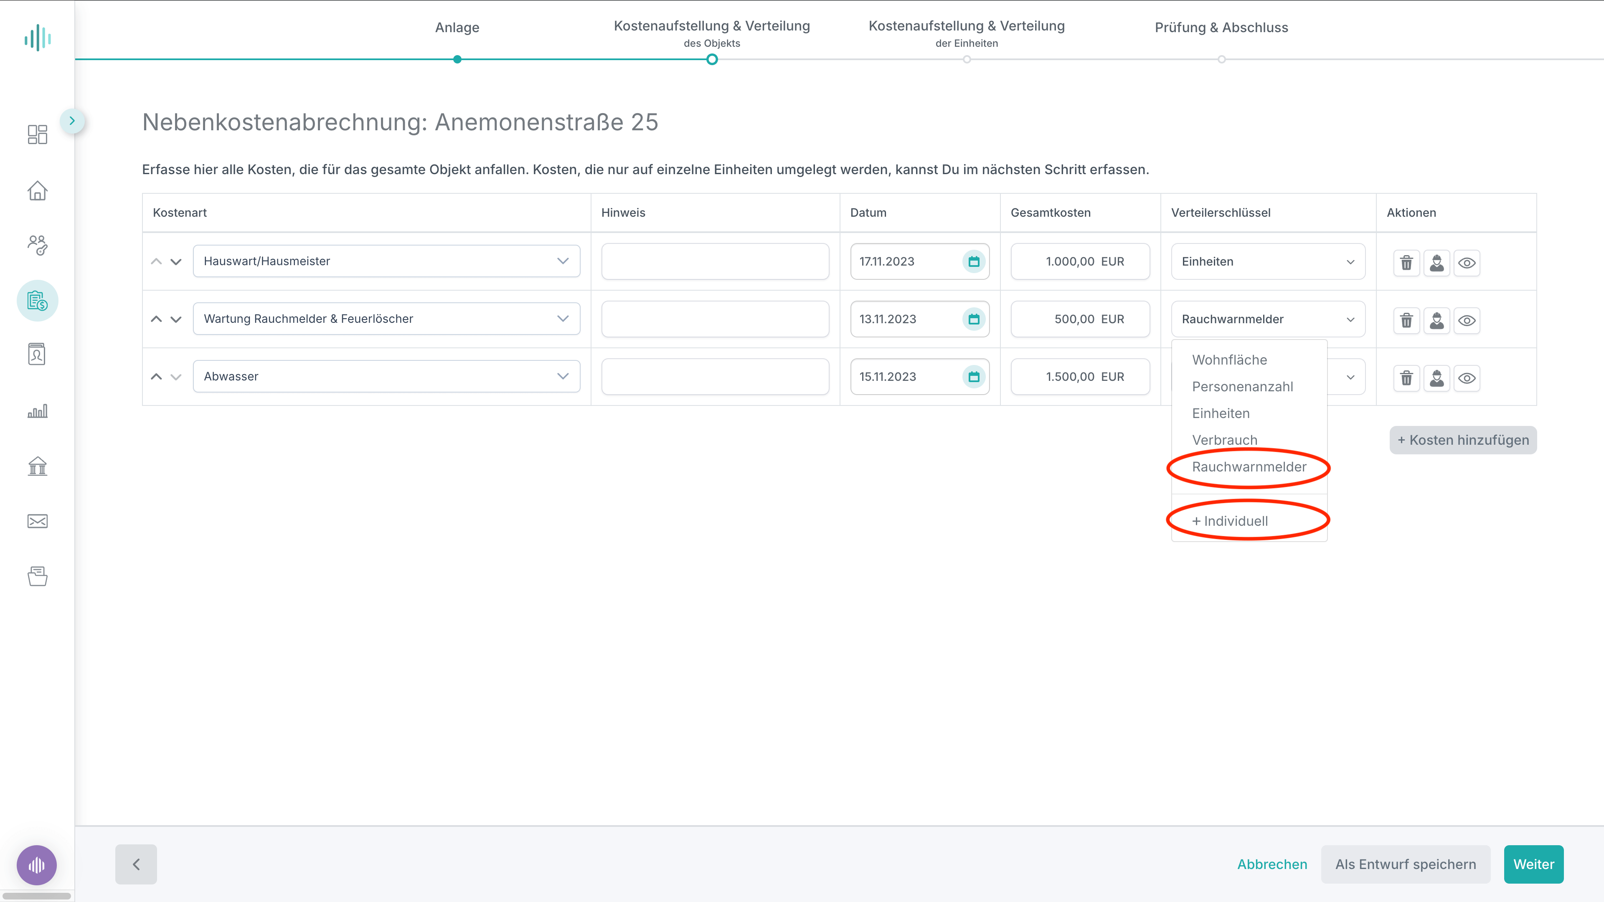Open calendar picker for date 13.11.2023
Viewport: 1604px width, 902px height.
coord(974,319)
